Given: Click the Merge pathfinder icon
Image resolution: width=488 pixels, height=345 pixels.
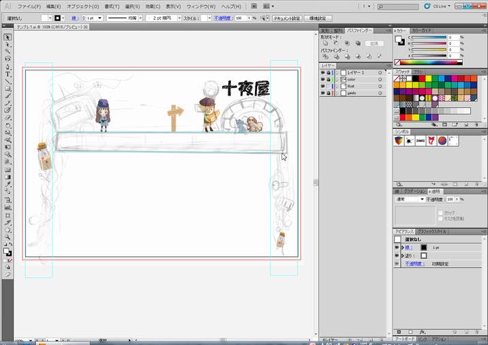Looking at the screenshot, I should (x=348, y=57).
